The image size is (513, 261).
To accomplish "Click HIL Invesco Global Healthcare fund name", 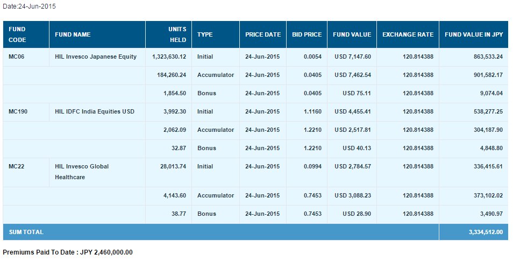I will coord(82,172).
